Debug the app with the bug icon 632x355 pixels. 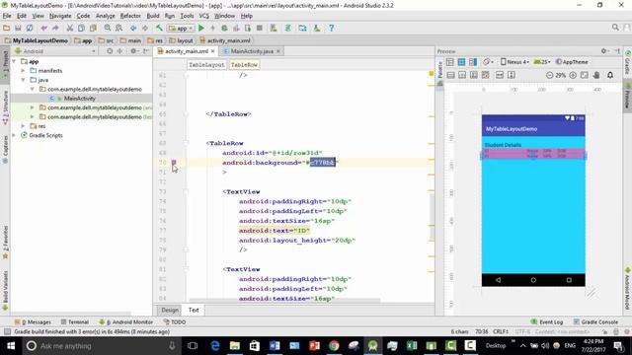tap(224, 29)
